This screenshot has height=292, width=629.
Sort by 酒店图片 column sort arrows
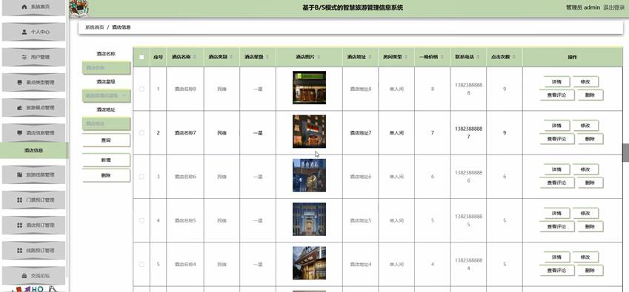[x=318, y=57]
